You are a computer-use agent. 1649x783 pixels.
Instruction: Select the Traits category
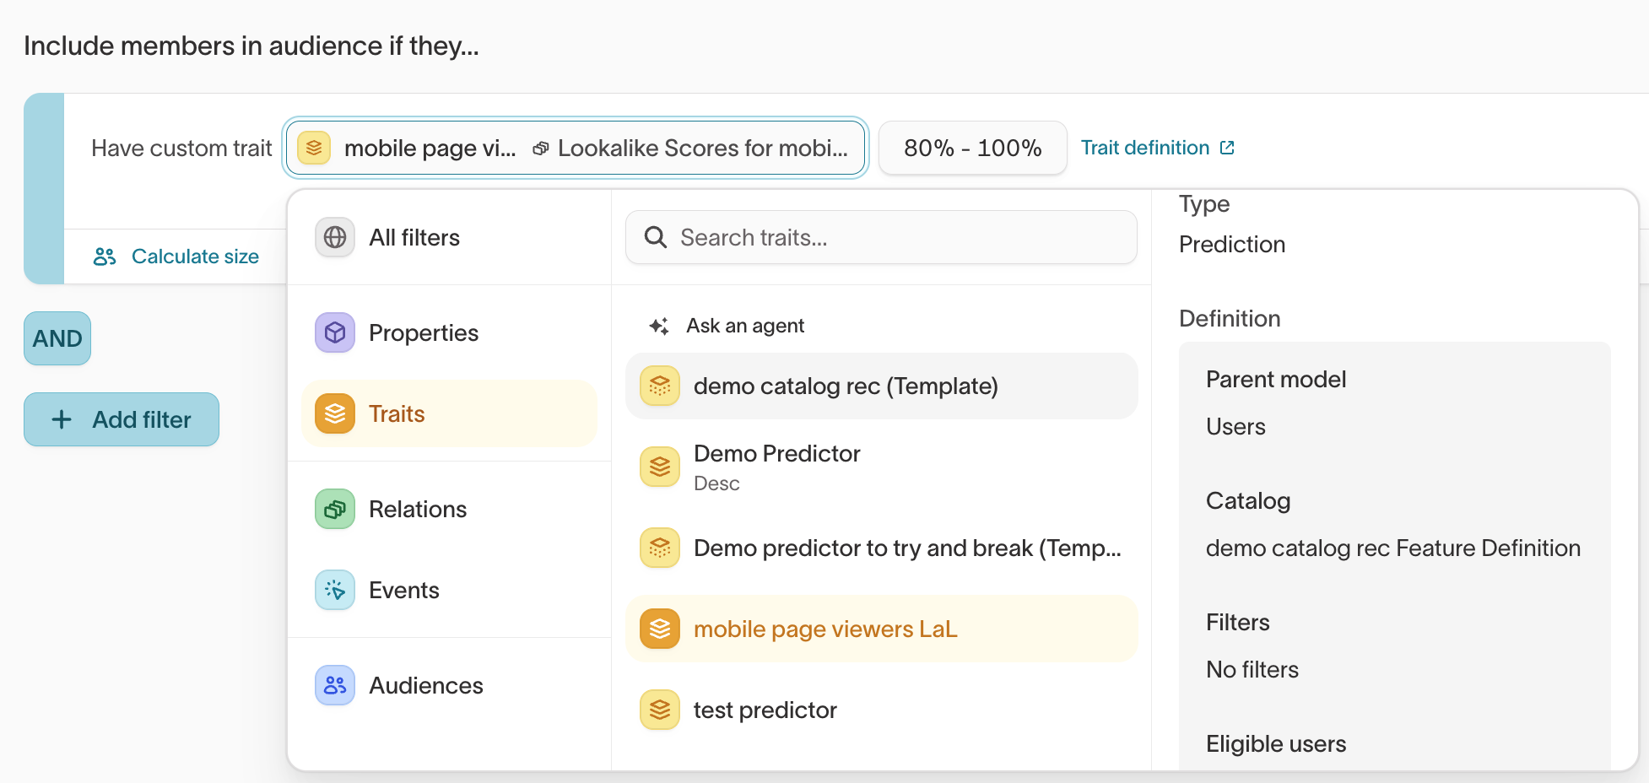(449, 413)
